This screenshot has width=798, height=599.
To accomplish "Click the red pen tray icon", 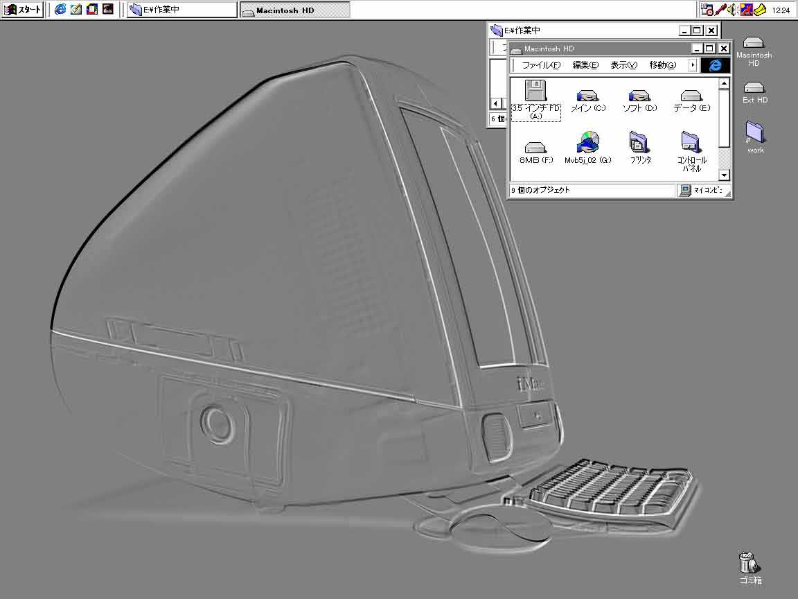I will [720, 9].
